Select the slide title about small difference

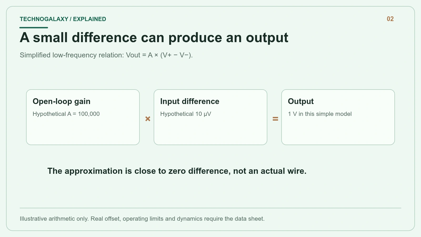(154, 37)
